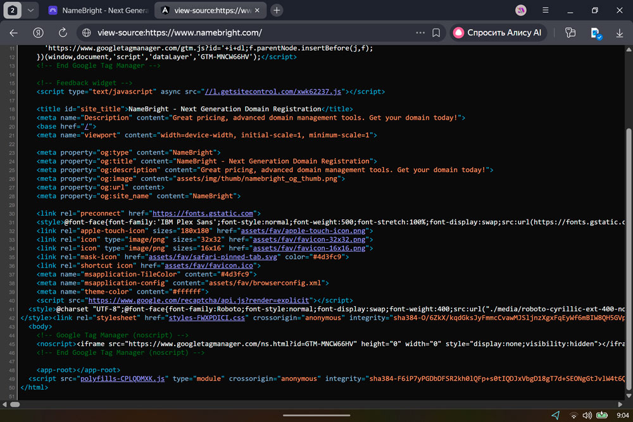The image size is (633, 422).
Task: Open the browser hamburger menu
Action: pos(546,11)
